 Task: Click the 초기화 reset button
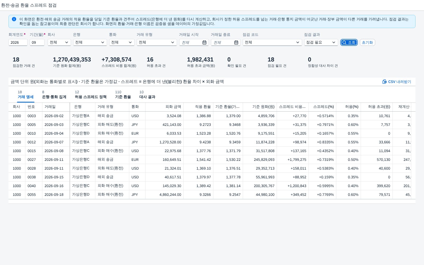[367, 42]
